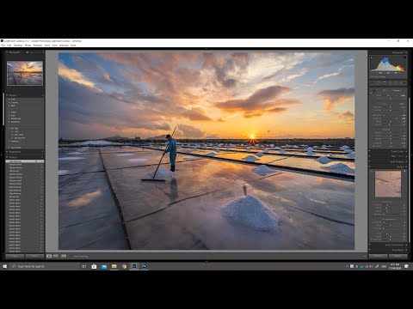Click the right panel scrollbar
Viewport: 413px width, 309px height.
(x=410, y=170)
